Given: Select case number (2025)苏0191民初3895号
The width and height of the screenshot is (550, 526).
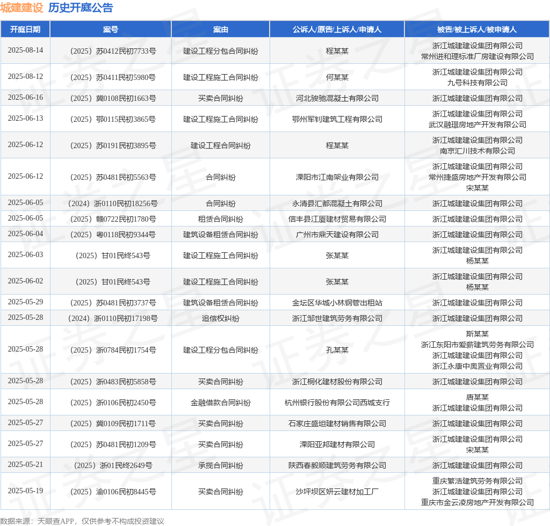Looking at the screenshot, I should click(x=113, y=146).
